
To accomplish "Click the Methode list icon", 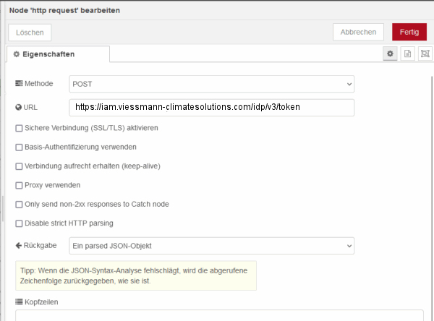I will click(x=19, y=83).
